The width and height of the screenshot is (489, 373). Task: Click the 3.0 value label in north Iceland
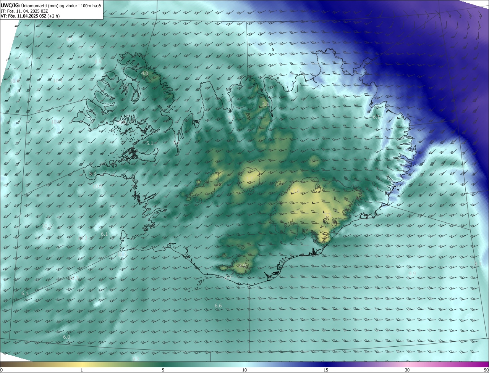[266, 104]
